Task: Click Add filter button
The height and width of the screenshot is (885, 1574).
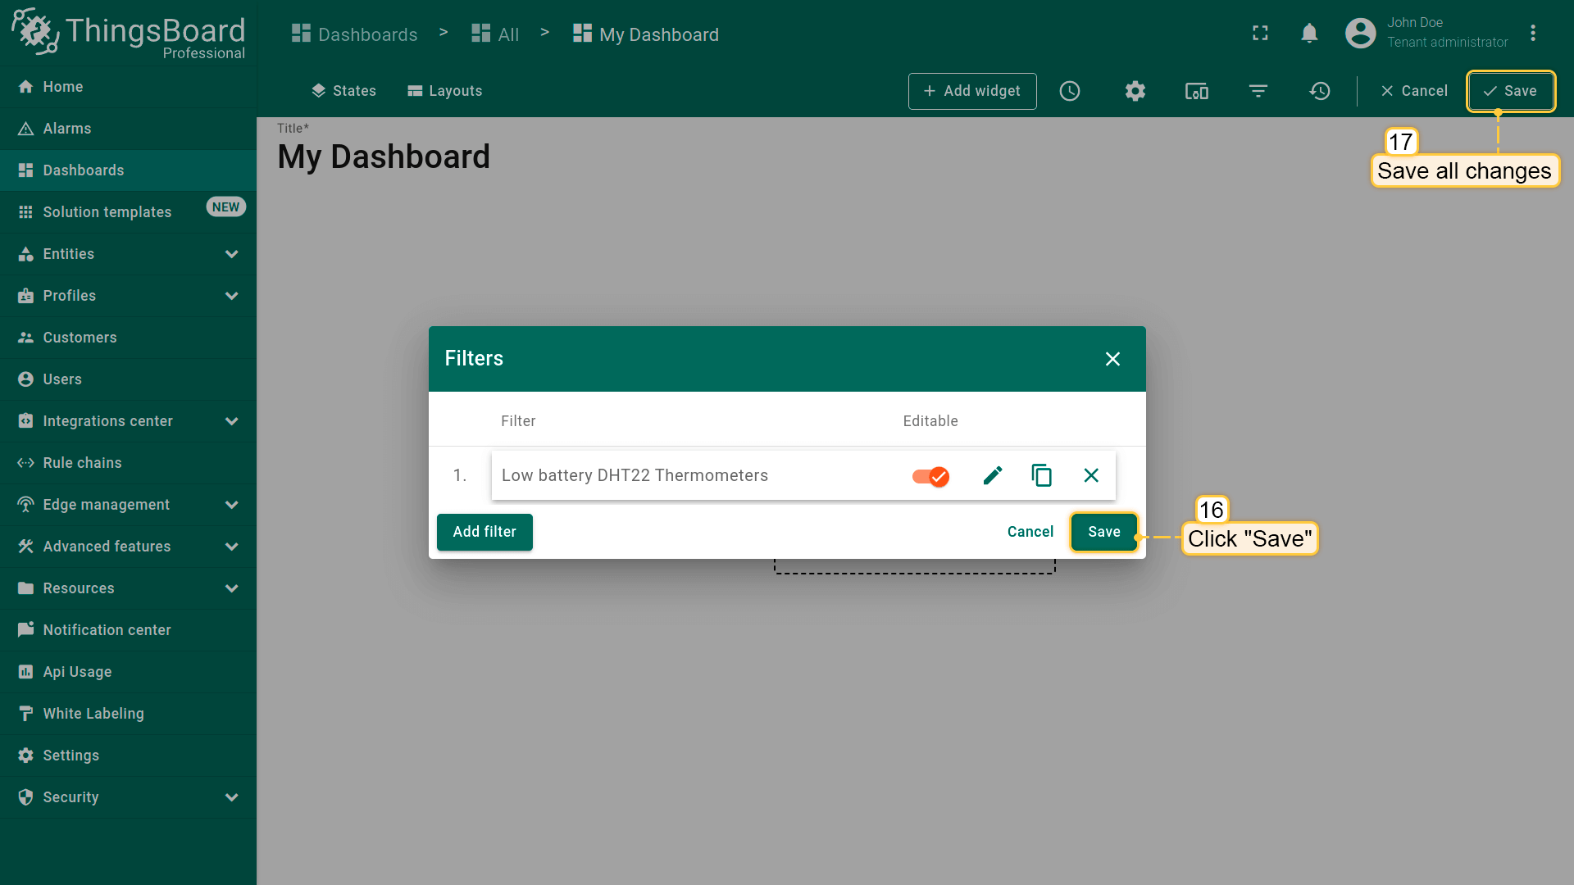Action: (x=484, y=532)
